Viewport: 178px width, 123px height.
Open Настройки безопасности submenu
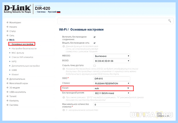[24, 49]
